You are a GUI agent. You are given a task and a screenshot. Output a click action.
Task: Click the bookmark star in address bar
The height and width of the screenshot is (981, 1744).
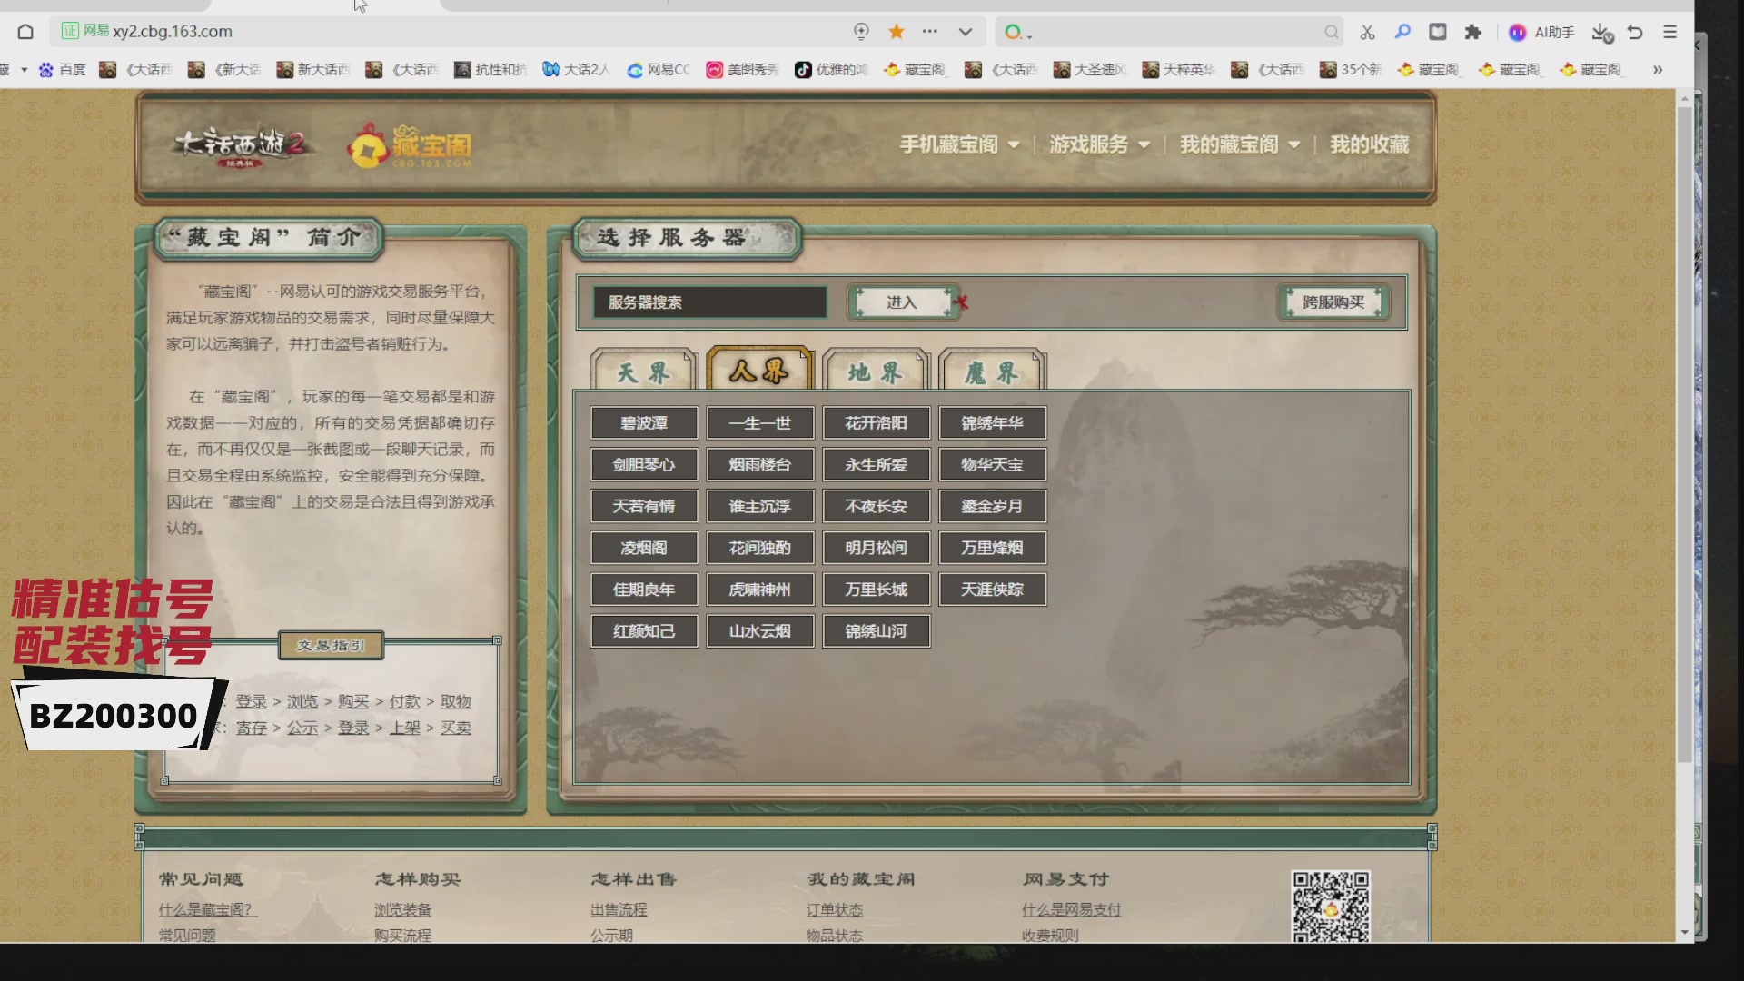897,31
